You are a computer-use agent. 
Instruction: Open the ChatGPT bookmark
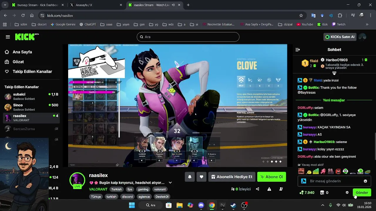point(88,24)
